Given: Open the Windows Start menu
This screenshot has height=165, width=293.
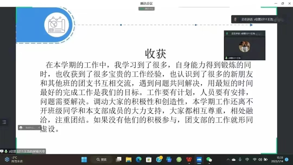Looking at the screenshot, I should coord(84,159).
